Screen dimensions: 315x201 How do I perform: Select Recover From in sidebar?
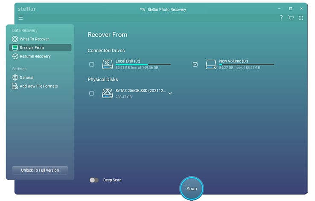point(40,48)
